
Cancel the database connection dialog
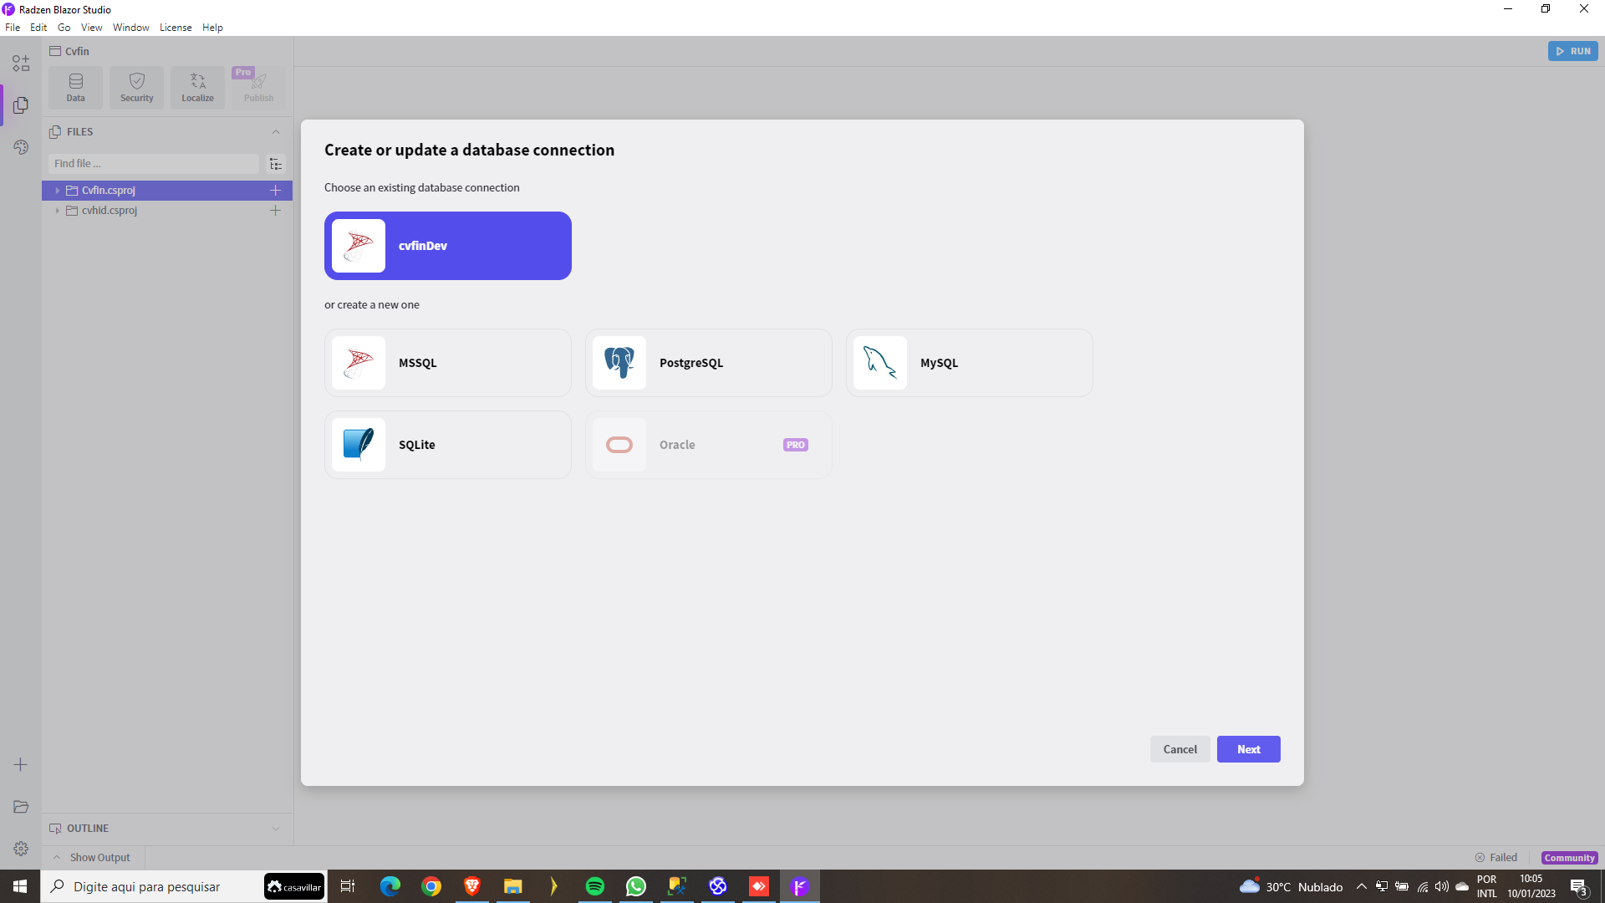coord(1180,749)
